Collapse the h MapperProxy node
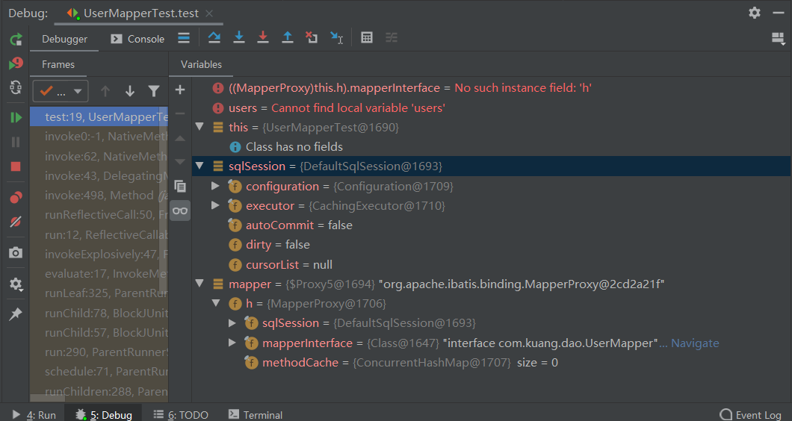The width and height of the screenshot is (792, 421). point(216,303)
